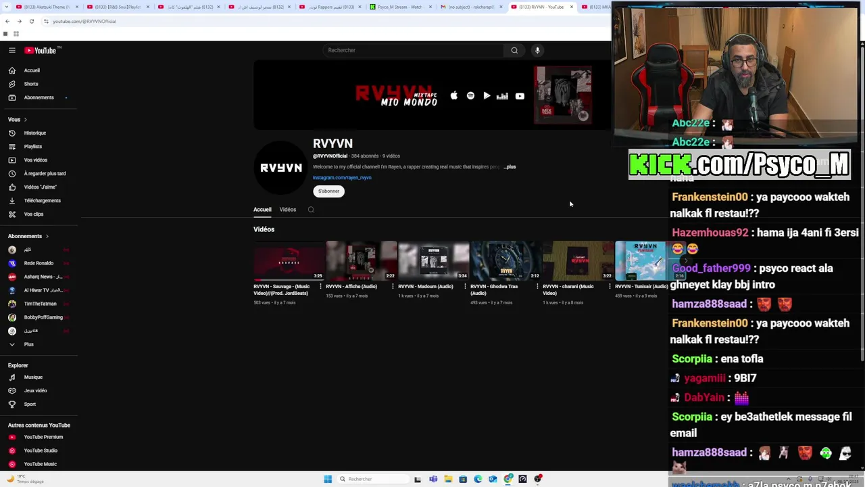Focus the Rechercher search field
The width and height of the screenshot is (865, 487).
pyautogui.click(x=413, y=50)
